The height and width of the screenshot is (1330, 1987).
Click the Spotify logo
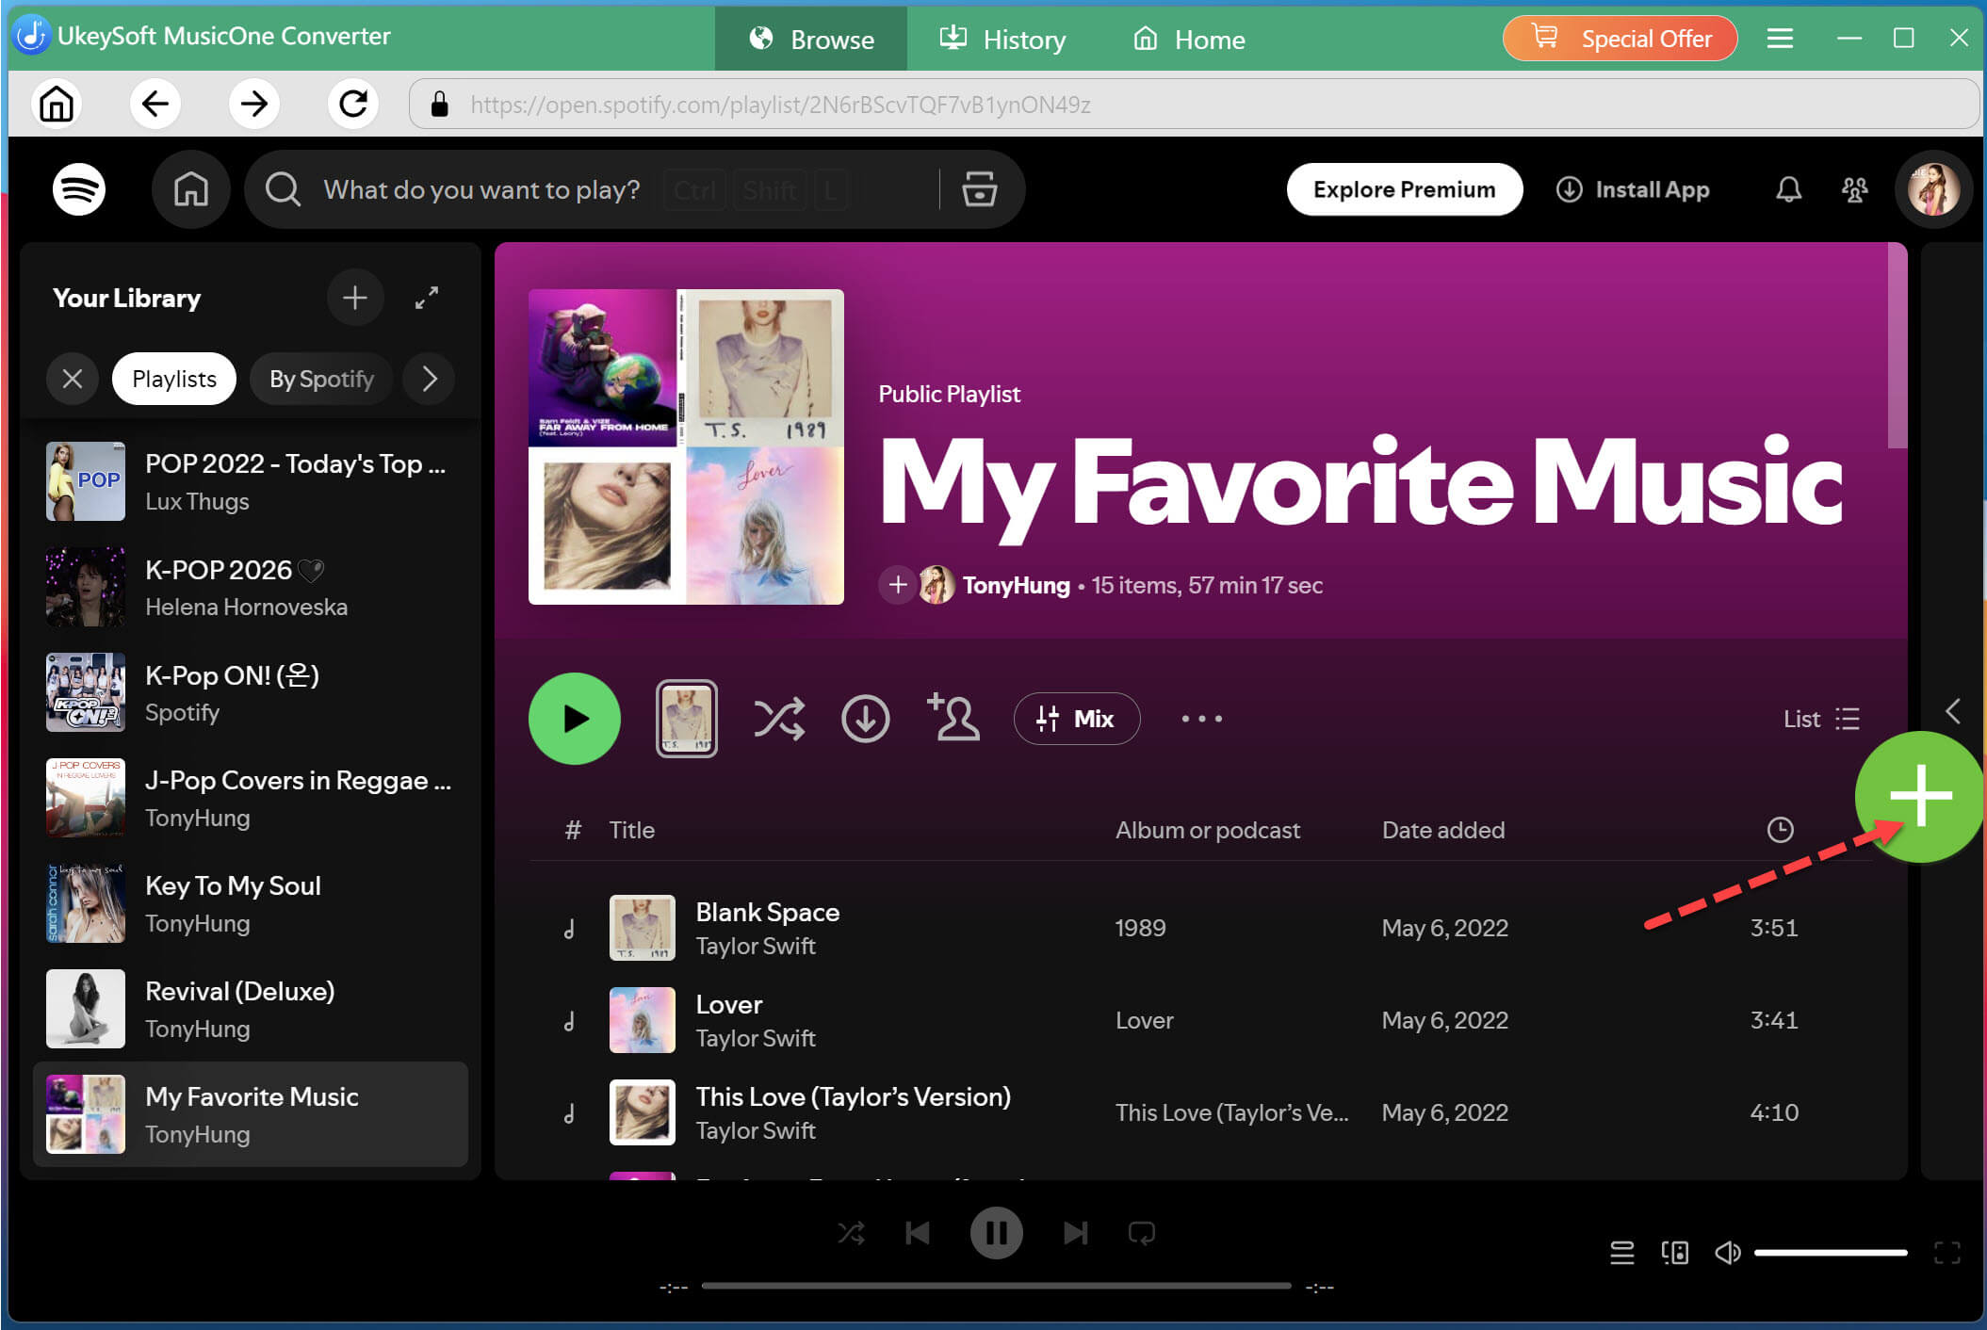78,189
